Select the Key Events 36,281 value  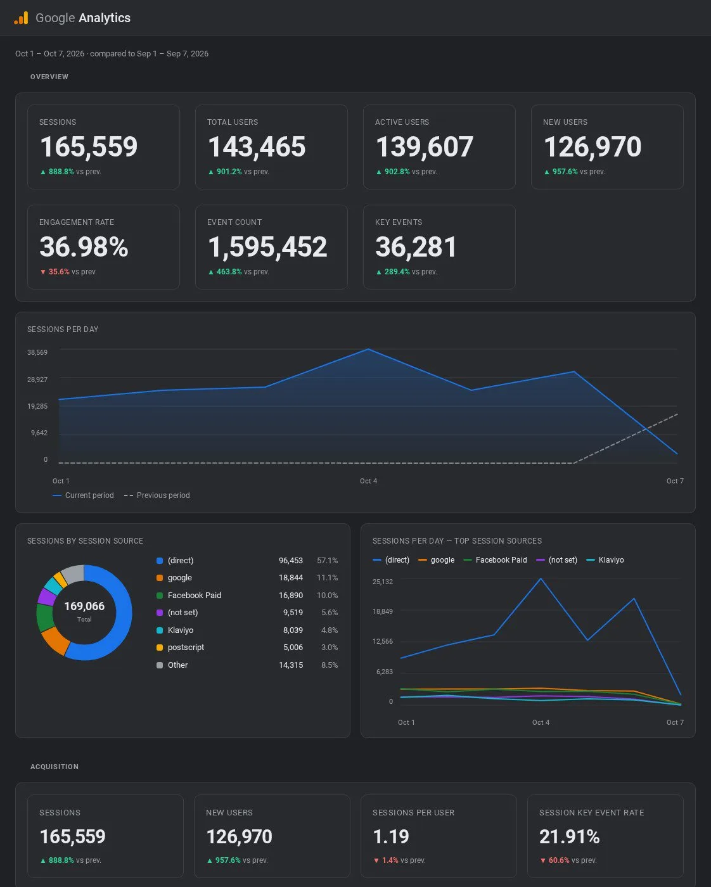pos(416,247)
